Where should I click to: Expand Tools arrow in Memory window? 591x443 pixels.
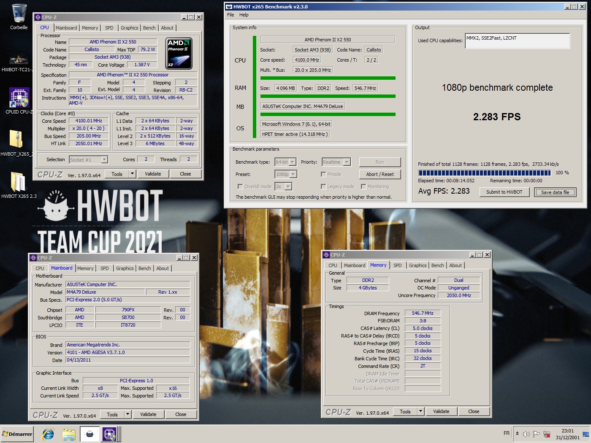point(420,411)
